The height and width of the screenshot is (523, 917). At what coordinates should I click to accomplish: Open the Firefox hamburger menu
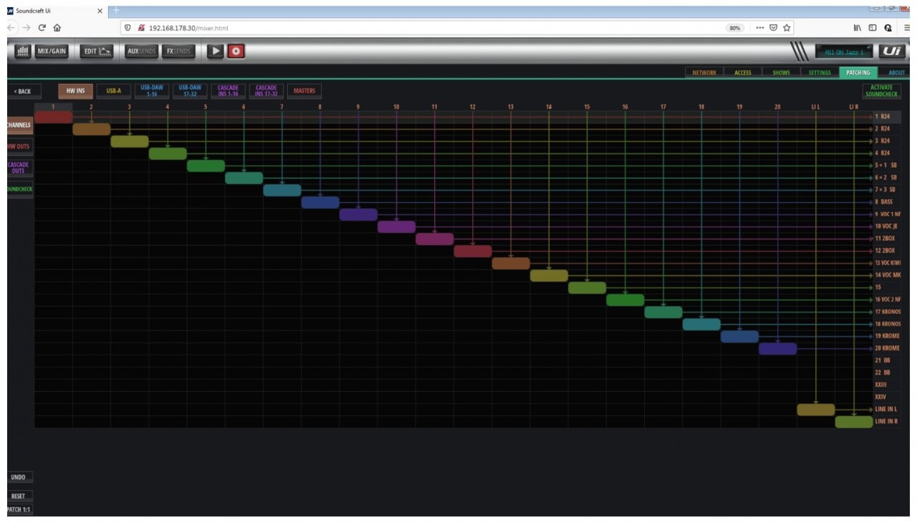coord(907,28)
